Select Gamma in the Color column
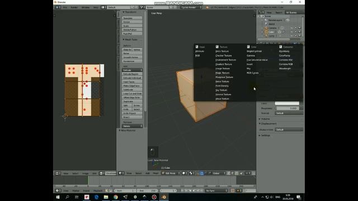Image resolution: width=358 pixels, height=201 pixels. (251, 56)
